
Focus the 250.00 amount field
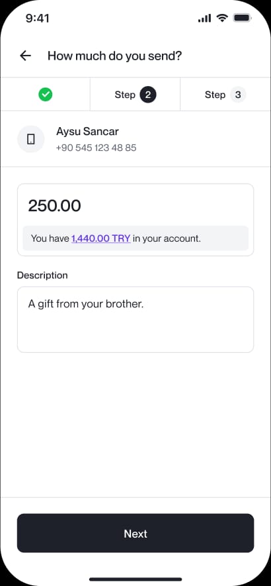click(135, 206)
